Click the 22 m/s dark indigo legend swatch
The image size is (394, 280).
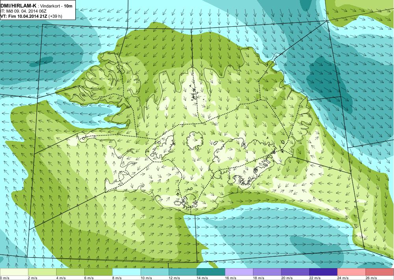point(323,272)
